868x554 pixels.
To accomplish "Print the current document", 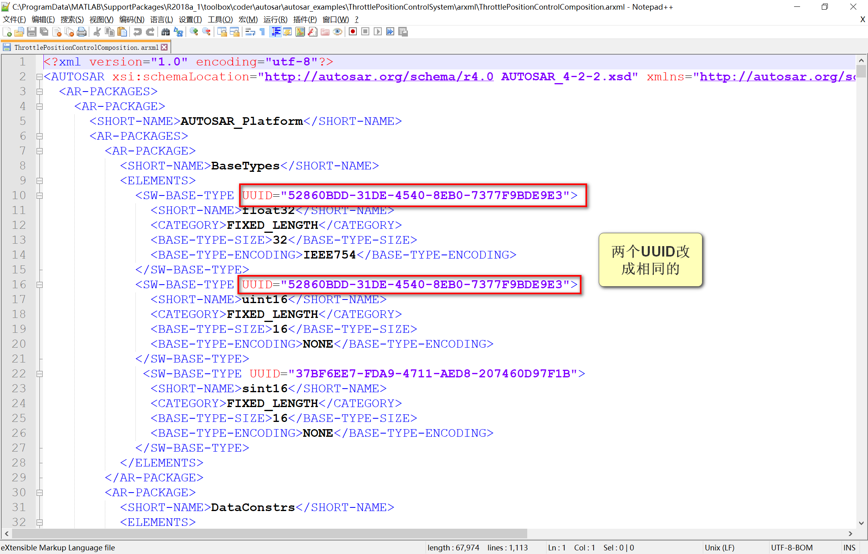I will click(x=82, y=32).
